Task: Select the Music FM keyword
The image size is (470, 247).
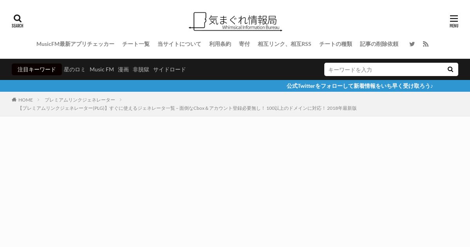Action: [x=102, y=69]
